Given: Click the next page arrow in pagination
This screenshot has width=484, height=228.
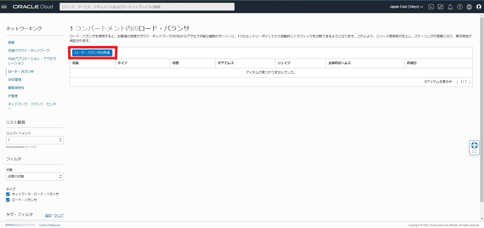Looking at the screenshot, I should coord(469,82).
